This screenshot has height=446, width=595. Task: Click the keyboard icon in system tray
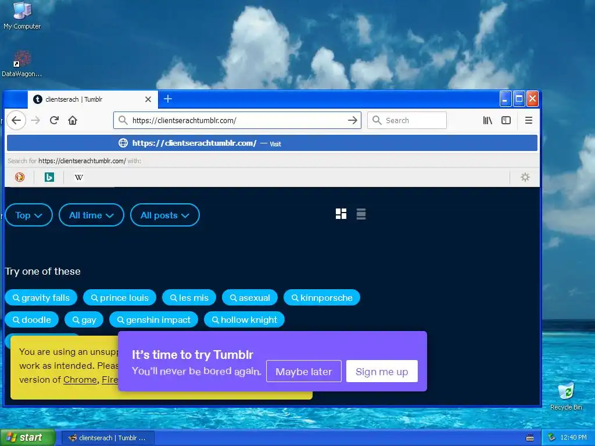530,438
